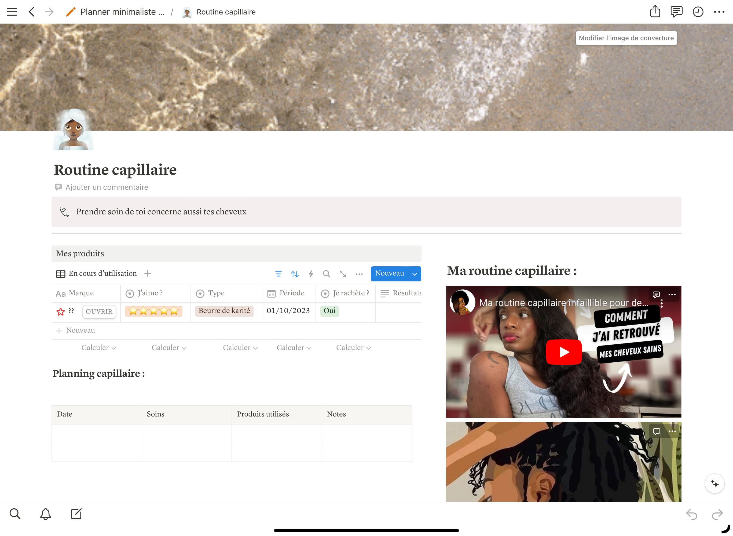Click the Routine capillaire page title
Screen dimensions: 733x536
(x=115, y=170)
